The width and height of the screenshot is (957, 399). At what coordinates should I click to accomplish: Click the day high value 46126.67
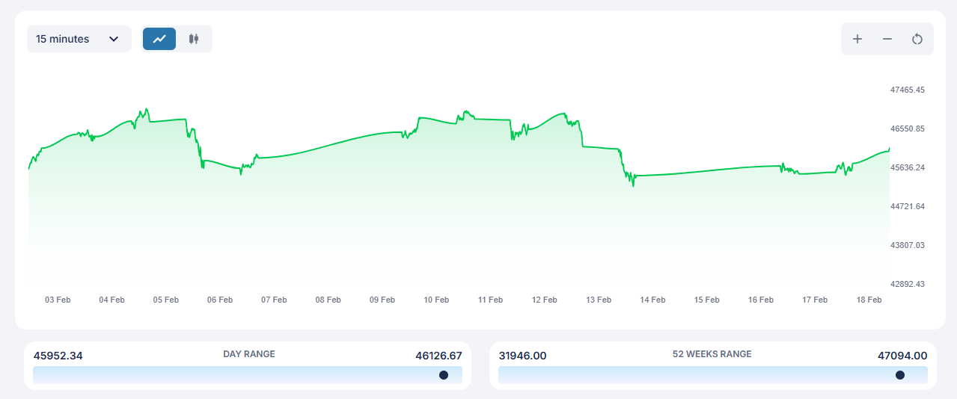pos(438,356)
